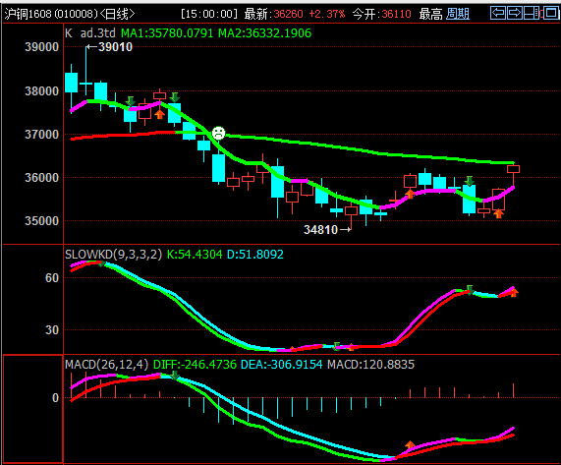Toggle the split panel layout icon

[x=532, y=13]
